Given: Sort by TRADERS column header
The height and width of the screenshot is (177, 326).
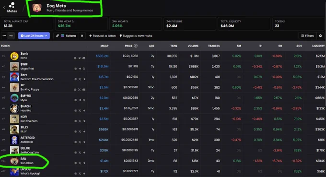Looking at the screenshot, I should pyautogui.click(x=214, y=46).
